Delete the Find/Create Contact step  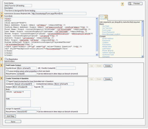click(108, 66)
